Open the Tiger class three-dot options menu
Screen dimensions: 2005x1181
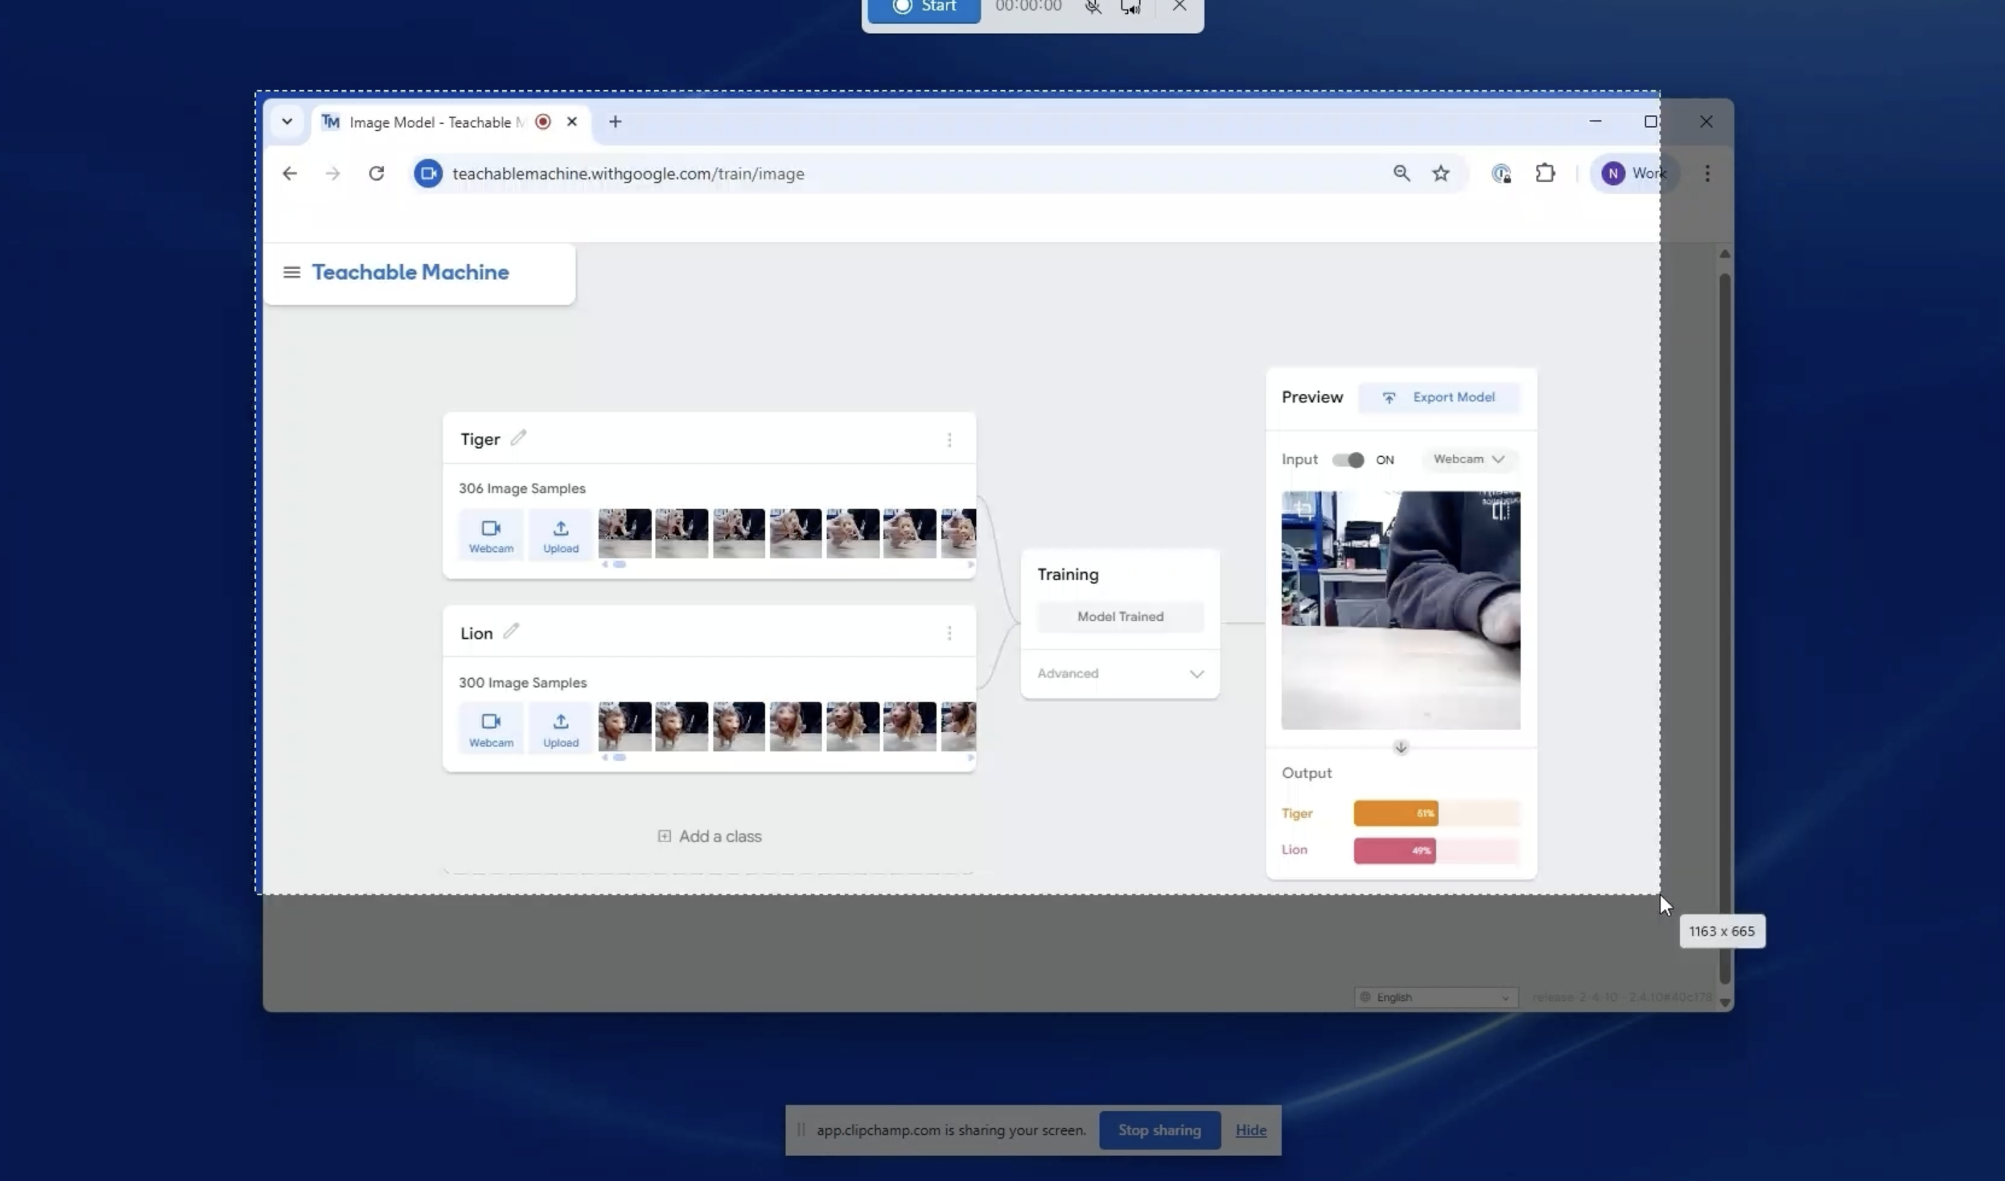point(949,440)
